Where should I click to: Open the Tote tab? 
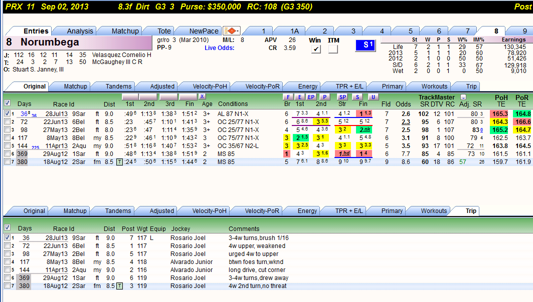click(164, 31)
